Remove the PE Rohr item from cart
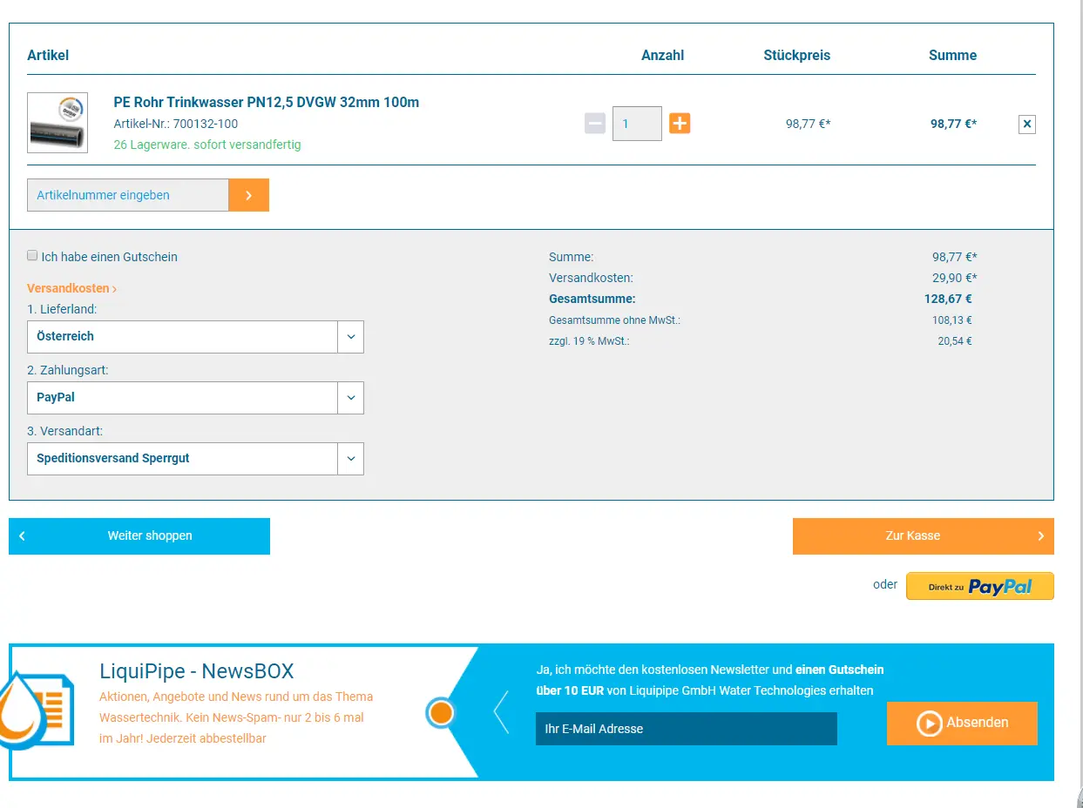The image size is (1083, 808). pos(1026,125)
